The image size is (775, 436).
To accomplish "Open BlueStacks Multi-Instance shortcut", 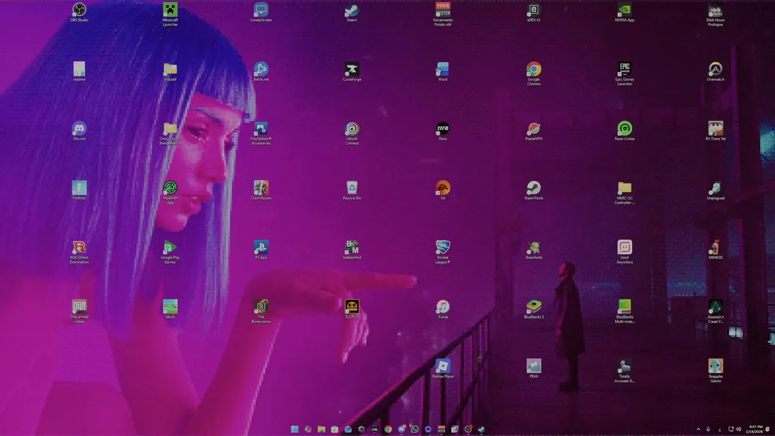I will (624, 311).
